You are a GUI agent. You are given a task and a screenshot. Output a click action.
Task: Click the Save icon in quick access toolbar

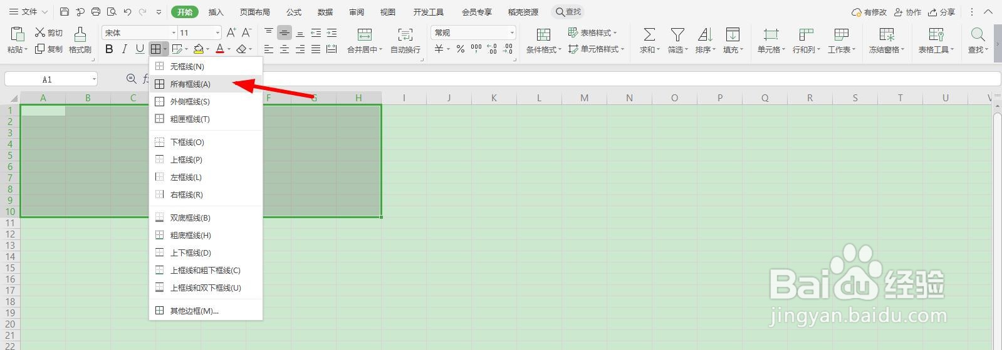65,12
